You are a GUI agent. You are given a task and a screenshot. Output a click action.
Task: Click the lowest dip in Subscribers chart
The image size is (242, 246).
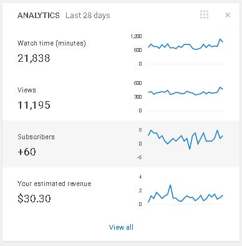190,149
